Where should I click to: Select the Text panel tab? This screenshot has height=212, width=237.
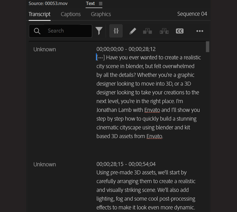[90, 3]
